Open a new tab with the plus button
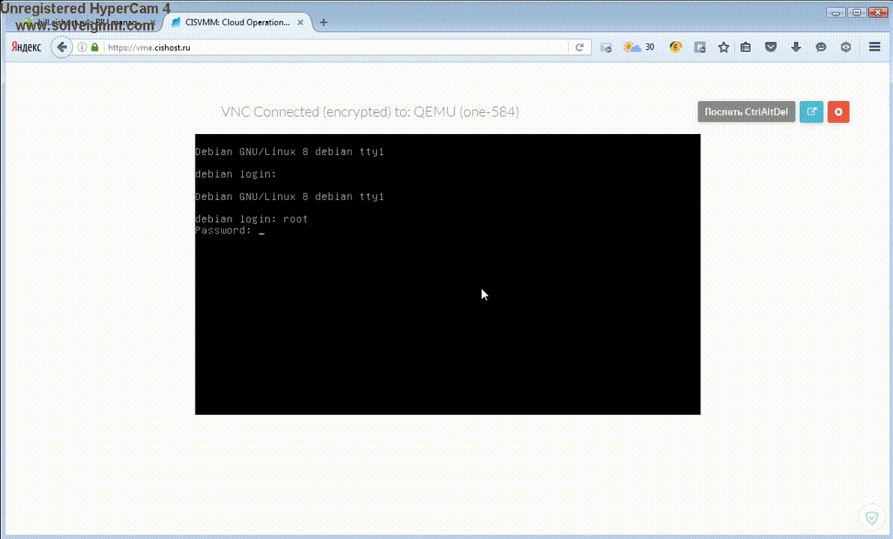 (324, 22)
